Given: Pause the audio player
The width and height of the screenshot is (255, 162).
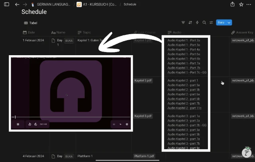Looking at the screenshot, I should pos(18,124).
